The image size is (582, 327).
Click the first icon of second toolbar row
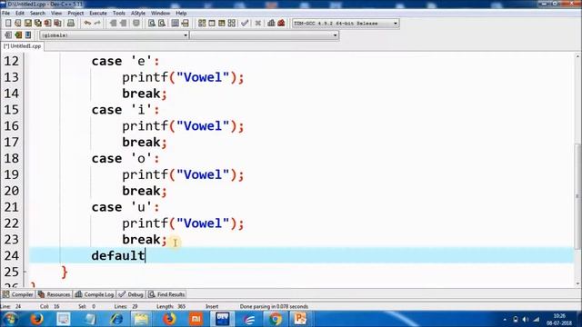coord(8,35)
